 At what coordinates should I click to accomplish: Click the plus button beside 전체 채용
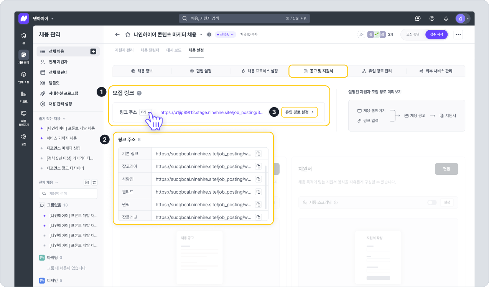pos(93,51)
